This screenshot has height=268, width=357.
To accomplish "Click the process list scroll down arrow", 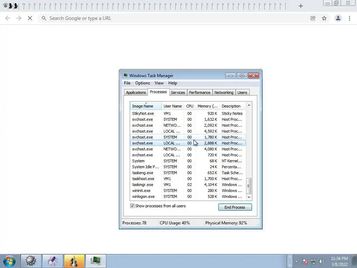I will pyautogui.click(x=249, y=198).
